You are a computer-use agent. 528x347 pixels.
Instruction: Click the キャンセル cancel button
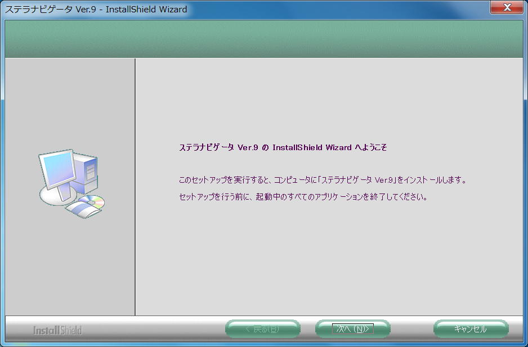471,329
